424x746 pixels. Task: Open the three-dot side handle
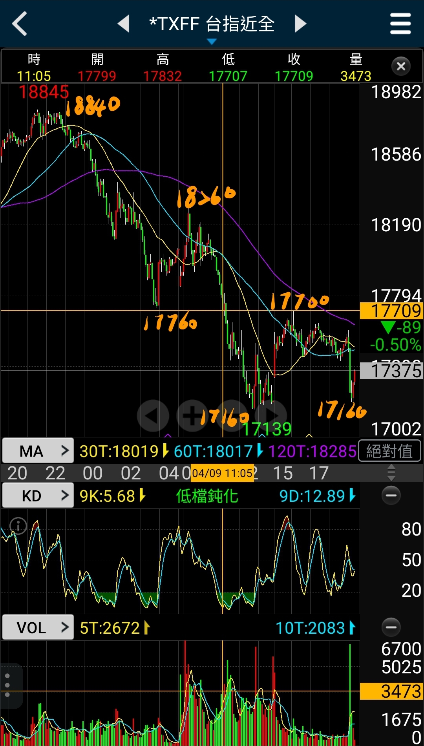coord(7,686)
